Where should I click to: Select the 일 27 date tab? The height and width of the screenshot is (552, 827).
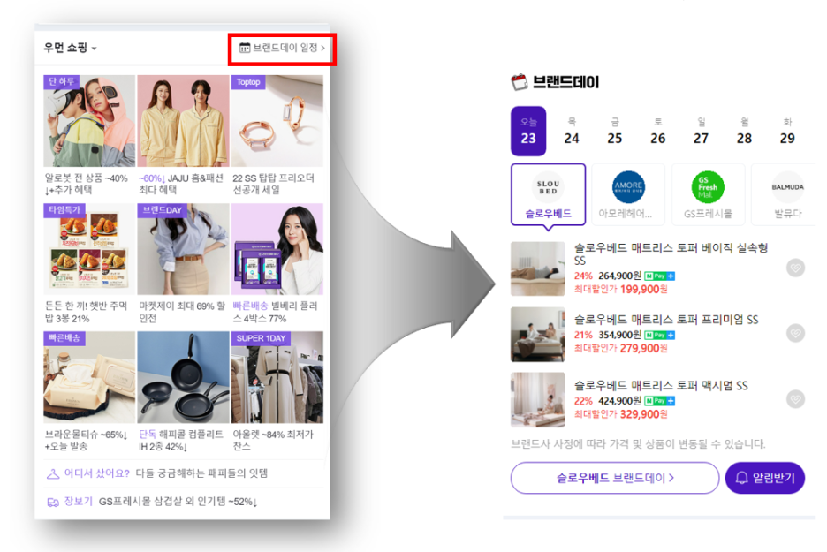[x=701, y=131]
